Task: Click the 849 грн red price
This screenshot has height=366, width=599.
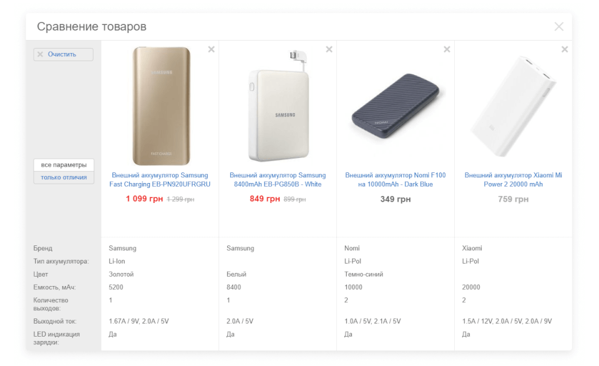Action: click(265, 199)
